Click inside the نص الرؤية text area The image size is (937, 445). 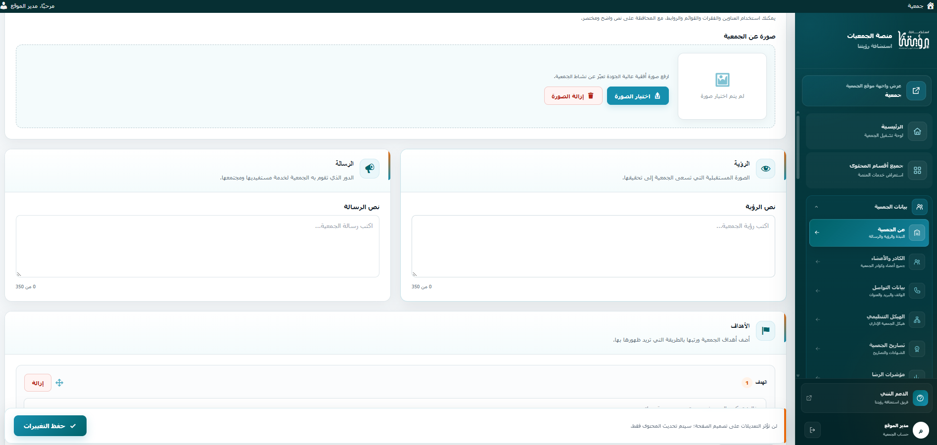pos(593,246)
